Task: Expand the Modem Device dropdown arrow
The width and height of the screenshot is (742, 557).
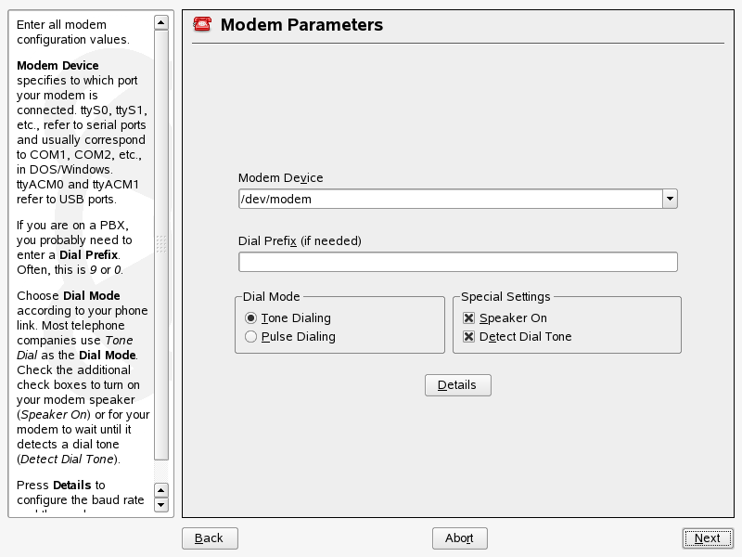Action: tap(670, 199)
